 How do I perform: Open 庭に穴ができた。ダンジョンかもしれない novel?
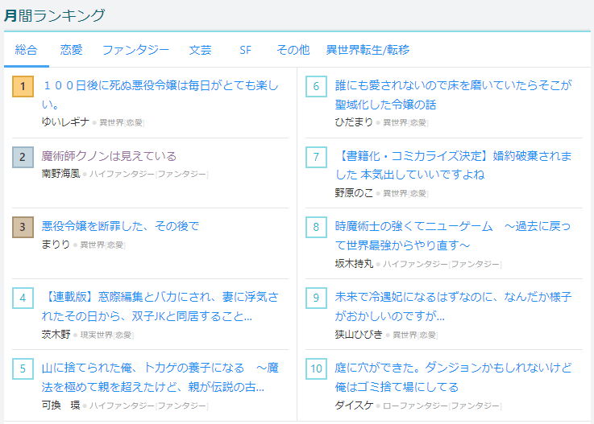point(453,377)
